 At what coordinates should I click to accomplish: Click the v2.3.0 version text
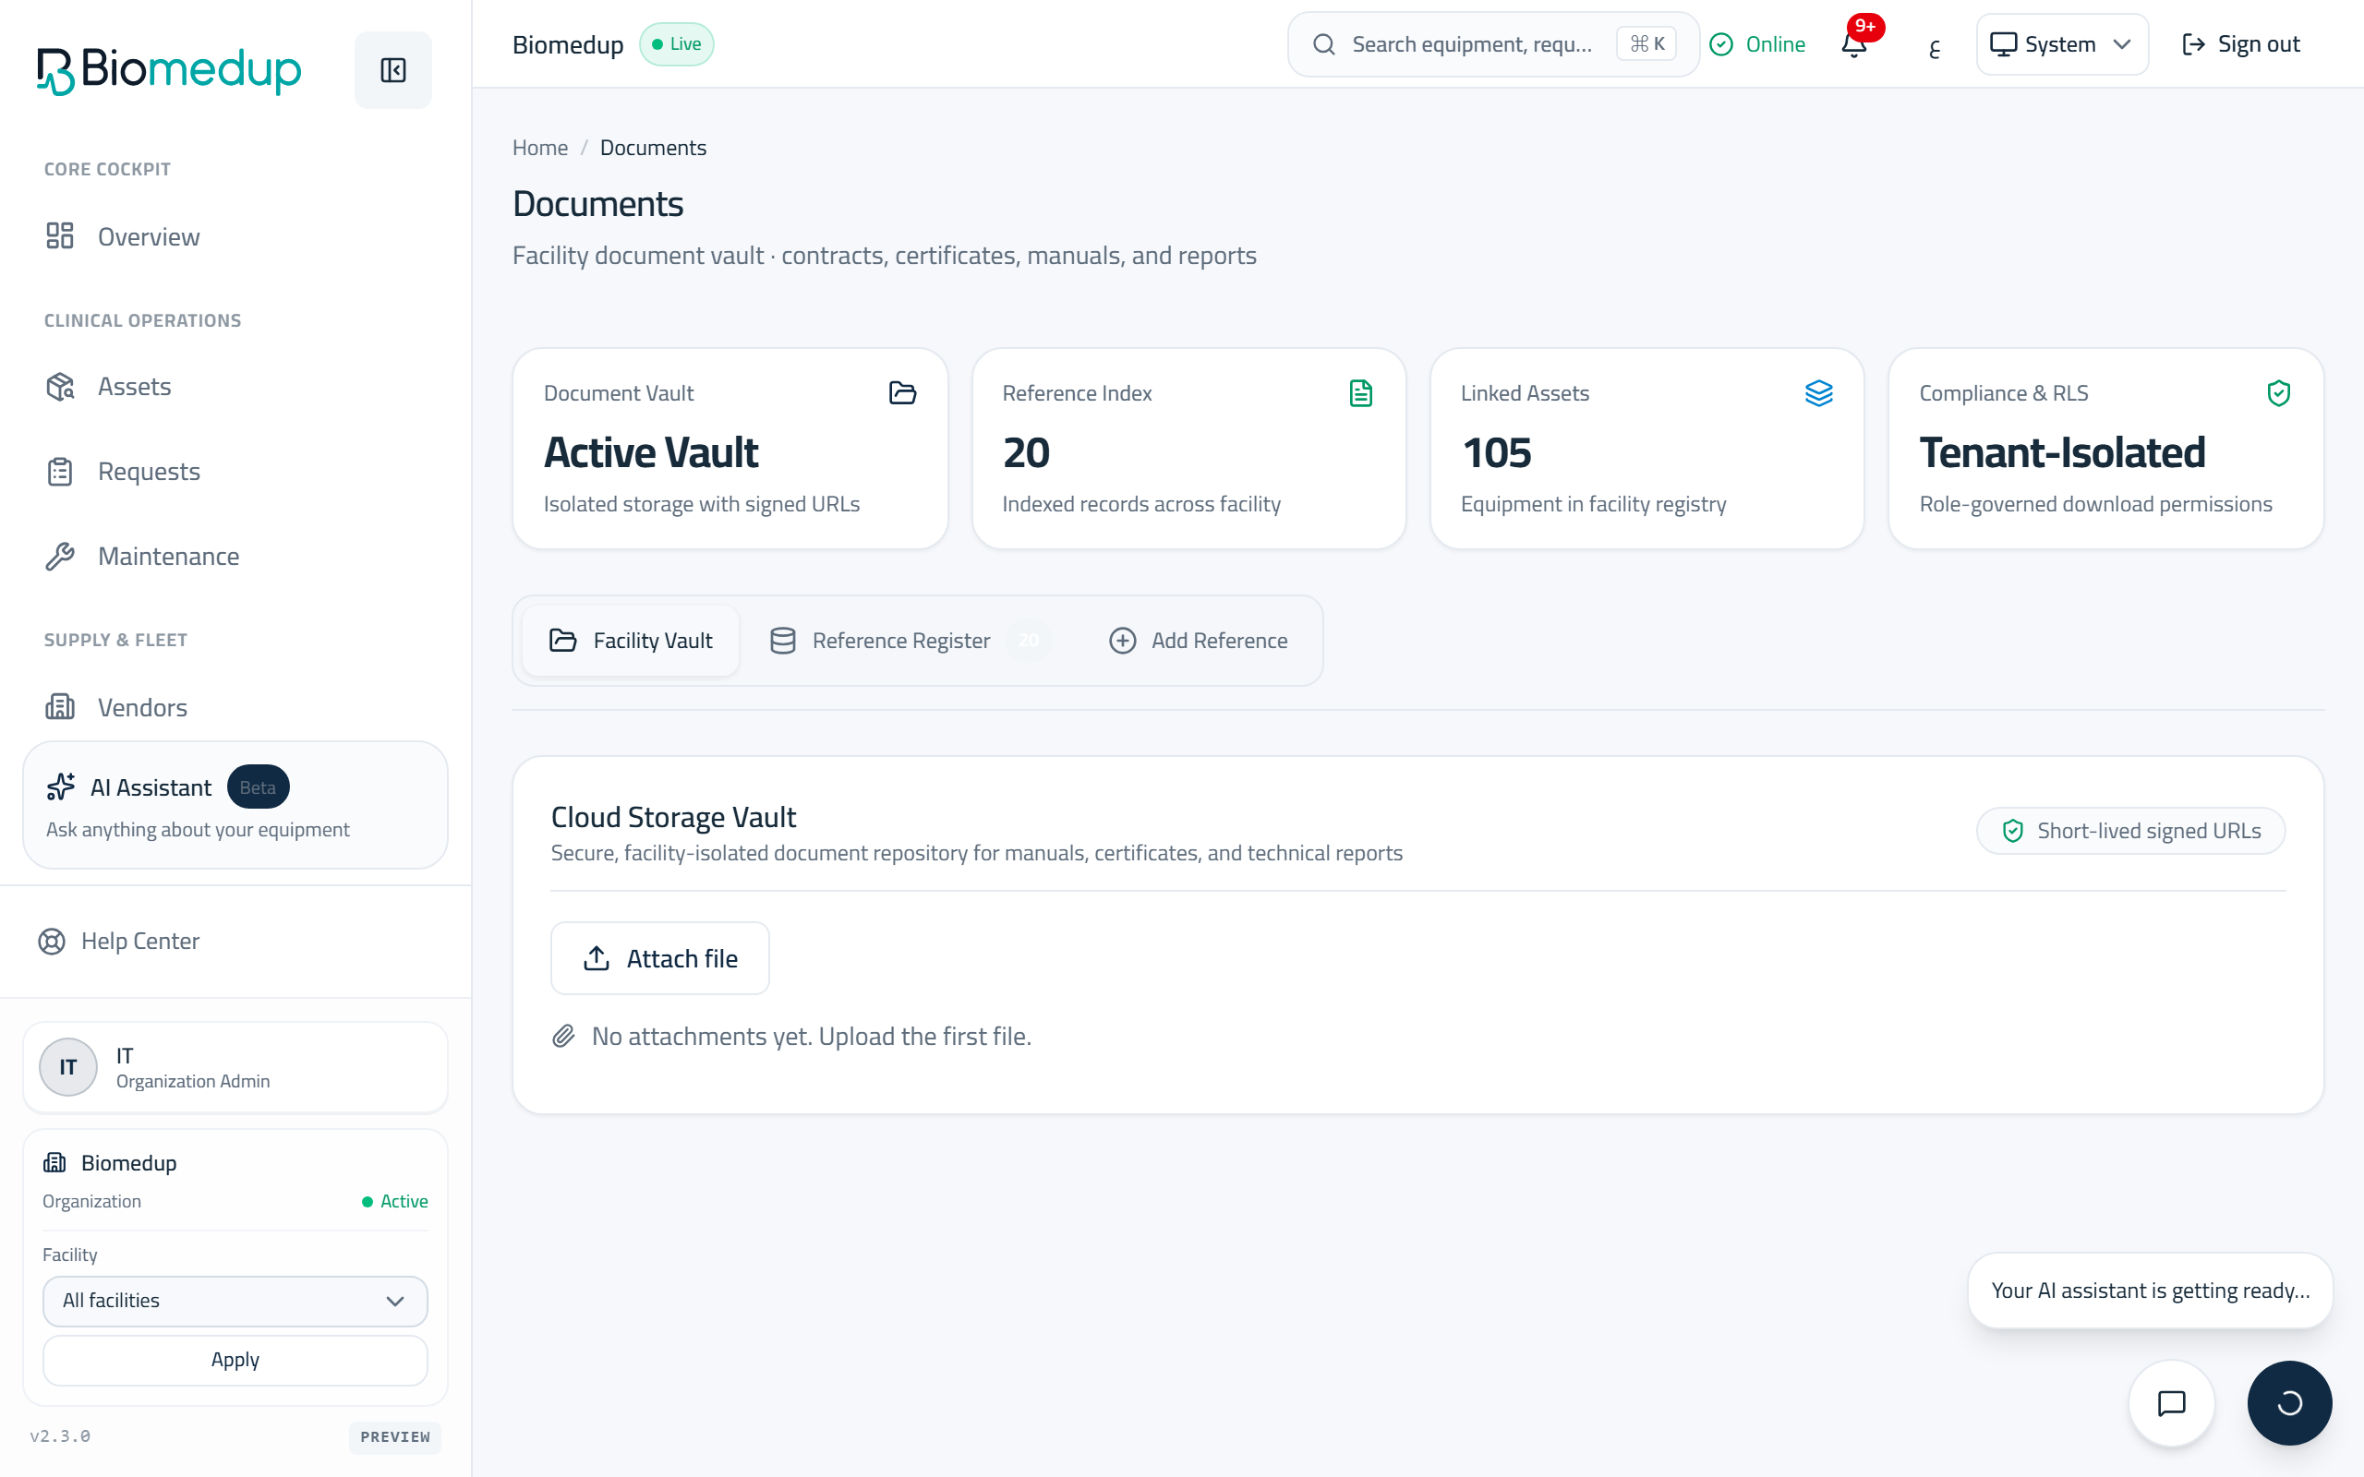61,1436
